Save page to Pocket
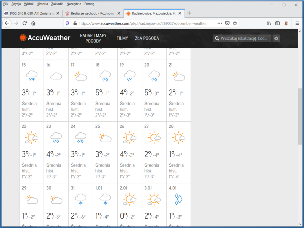 (x=227, y=23)
